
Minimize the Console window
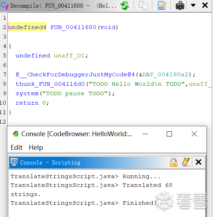pos(145,134)
